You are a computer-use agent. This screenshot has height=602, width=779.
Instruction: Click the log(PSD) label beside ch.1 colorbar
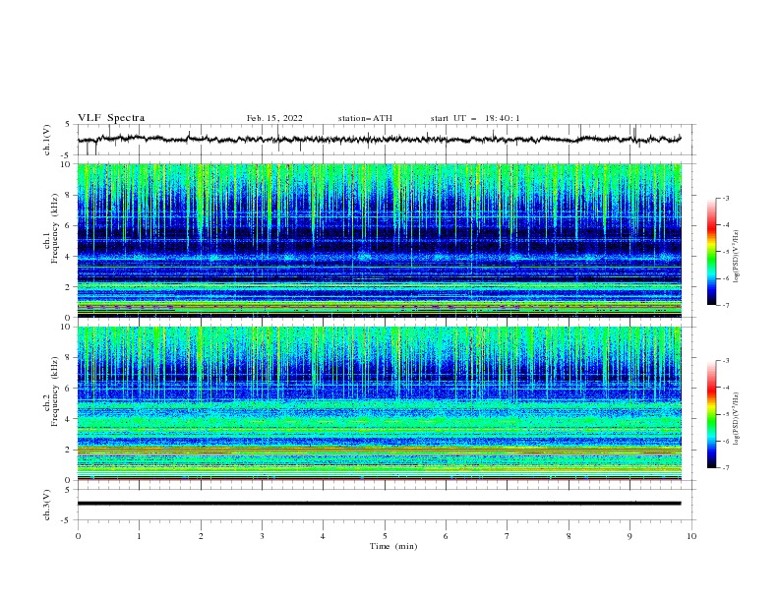(x=737, y=257)
